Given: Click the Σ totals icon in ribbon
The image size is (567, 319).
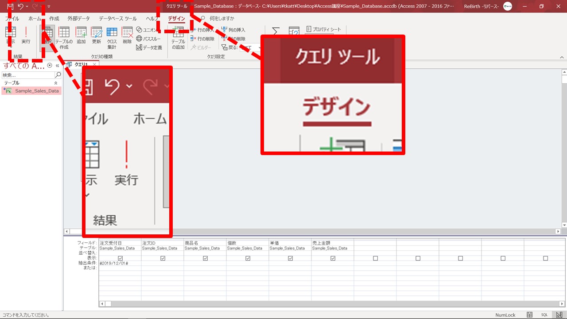Looking at the screenshot, I should click(x=276, y=31).
